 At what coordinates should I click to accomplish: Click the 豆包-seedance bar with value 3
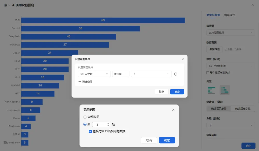pos(25,143)
